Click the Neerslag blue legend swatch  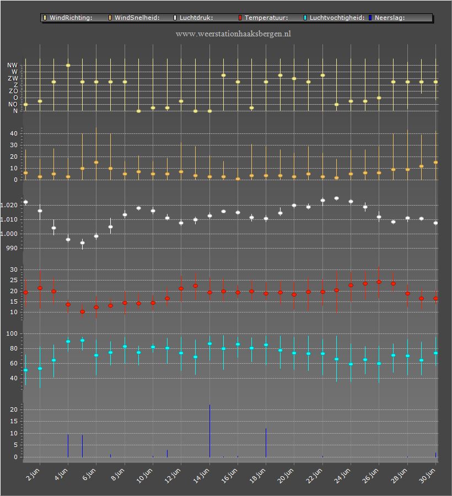(370, 18)
